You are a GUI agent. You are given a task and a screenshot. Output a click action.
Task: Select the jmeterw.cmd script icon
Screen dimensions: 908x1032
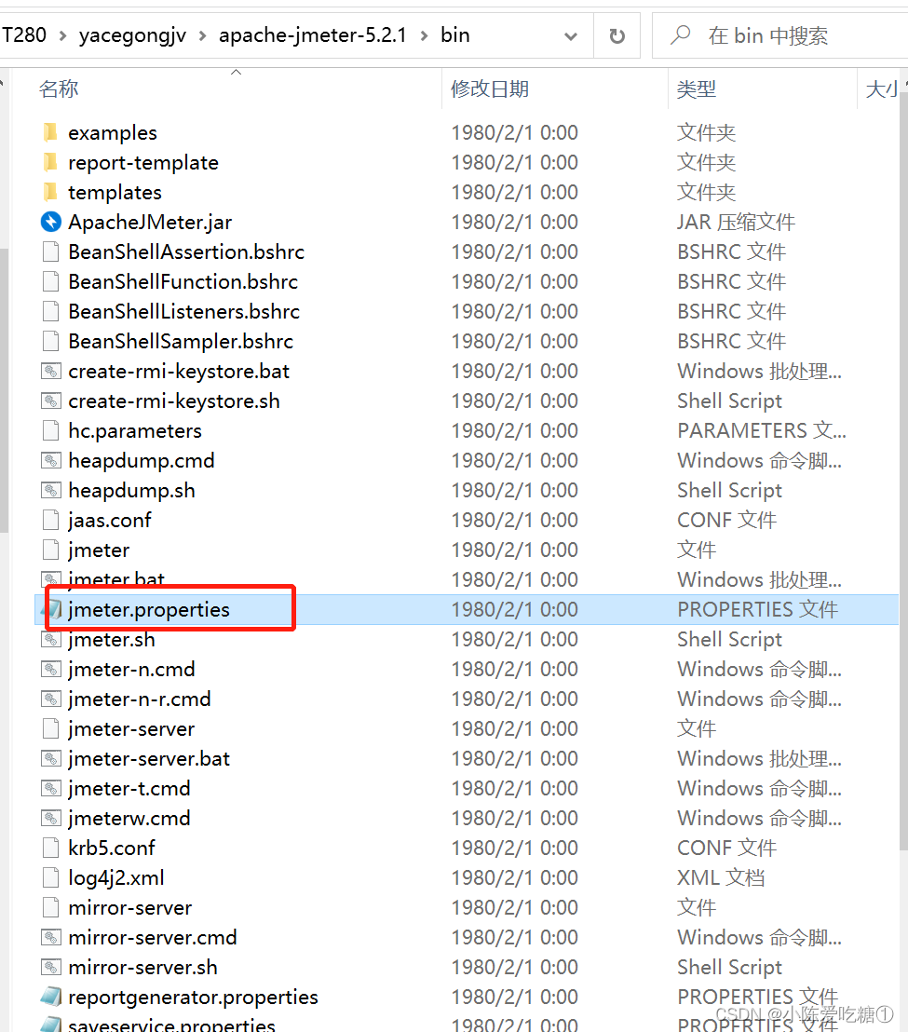(50, 818)
